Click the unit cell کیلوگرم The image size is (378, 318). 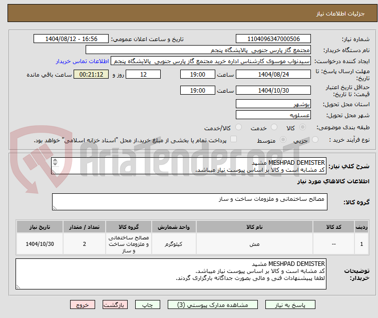coord(174,244)
